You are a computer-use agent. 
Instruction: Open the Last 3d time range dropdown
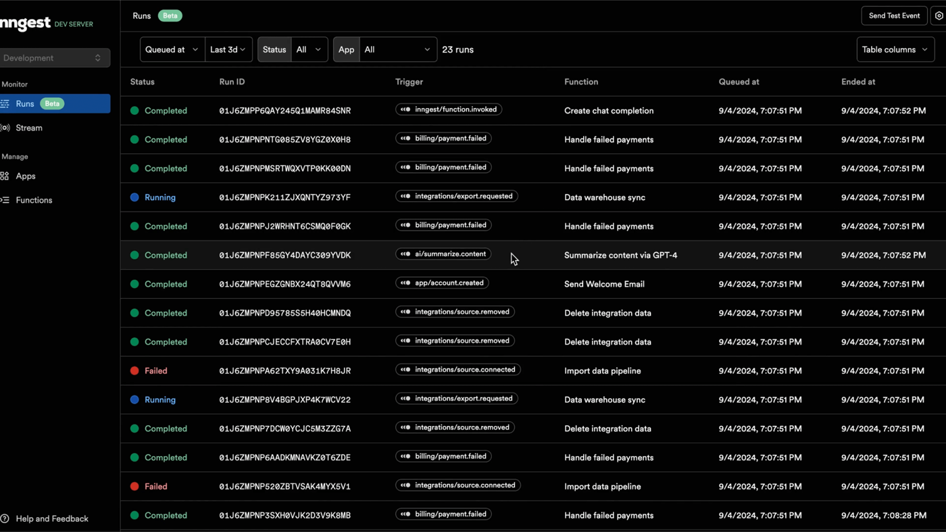click(x=228, y=49)
